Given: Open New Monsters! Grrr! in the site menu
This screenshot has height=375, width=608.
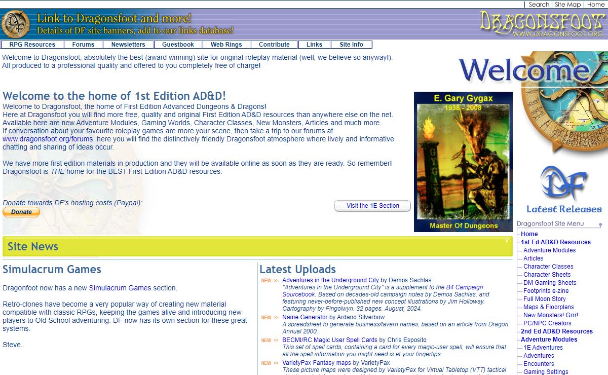Looking at the screenshot, I should [551, 315].
